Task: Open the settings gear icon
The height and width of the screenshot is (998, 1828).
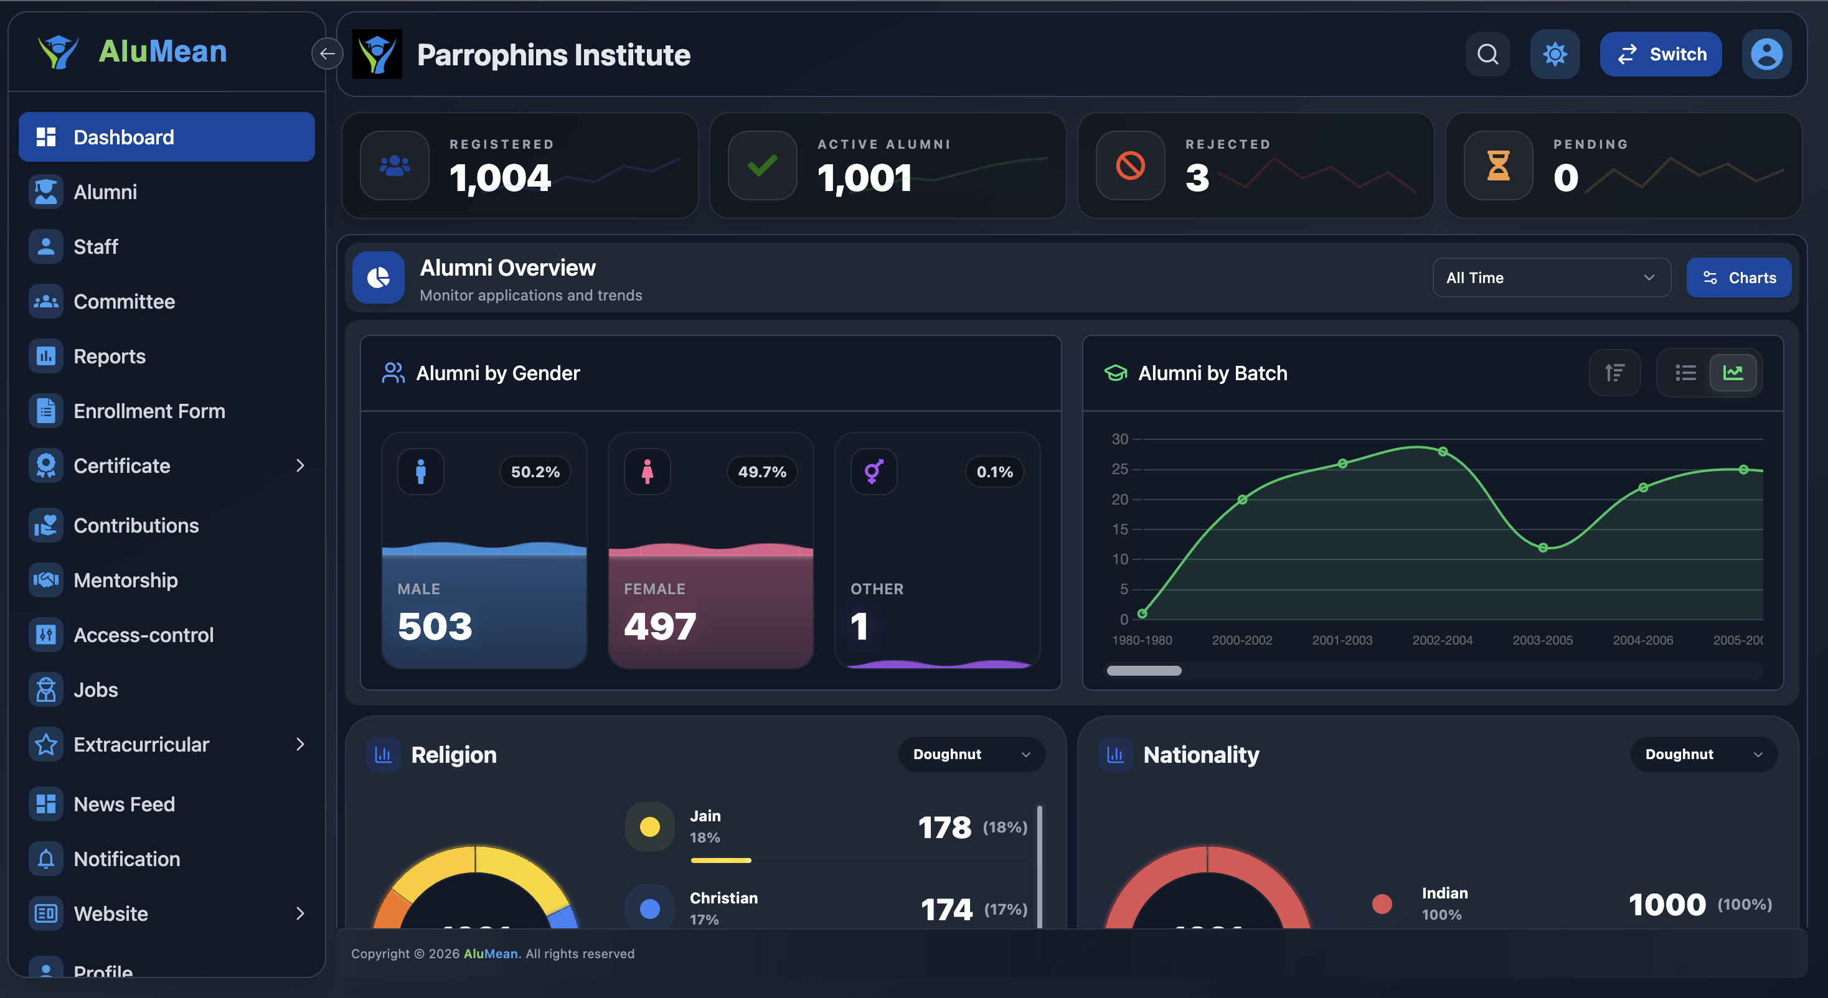Action: (x=1555, y=54)
